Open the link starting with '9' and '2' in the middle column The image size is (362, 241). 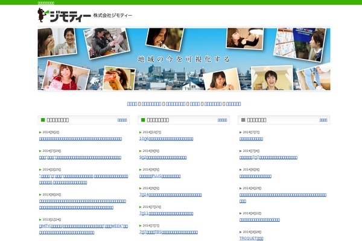(x=163, y=157)
